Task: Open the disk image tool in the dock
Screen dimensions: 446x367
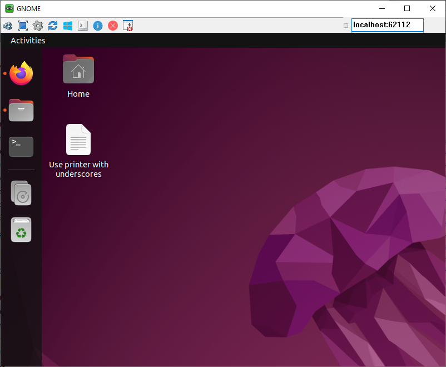Action: tap(21, 193)
